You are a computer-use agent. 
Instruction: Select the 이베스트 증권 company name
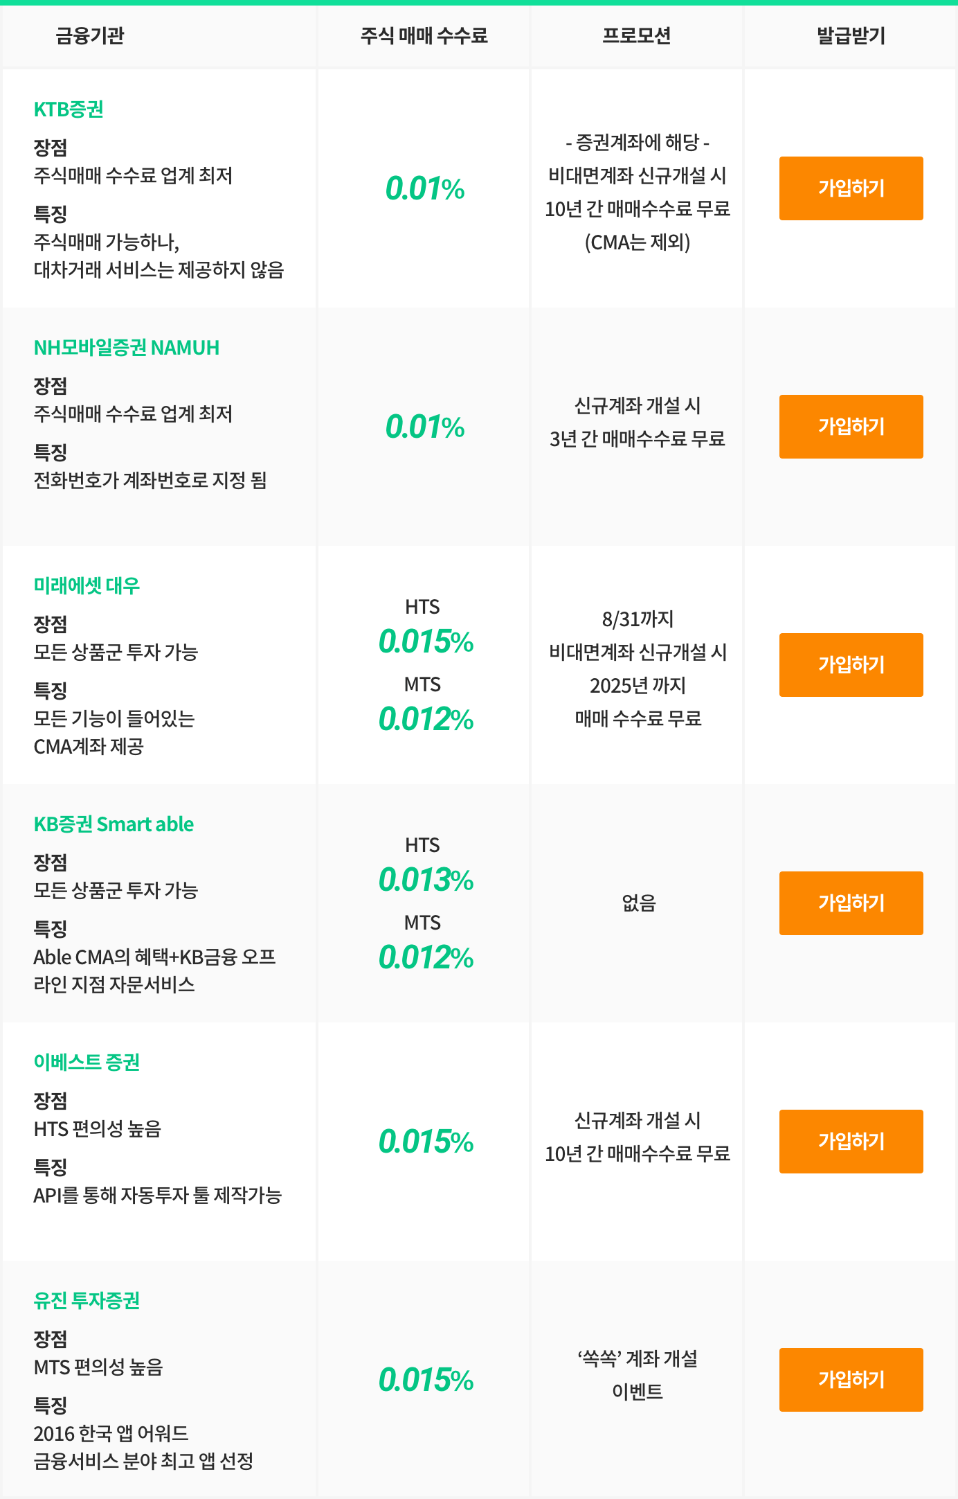click(88, 1063)
